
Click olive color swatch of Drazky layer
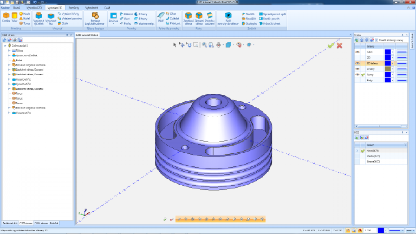point(388,69)
